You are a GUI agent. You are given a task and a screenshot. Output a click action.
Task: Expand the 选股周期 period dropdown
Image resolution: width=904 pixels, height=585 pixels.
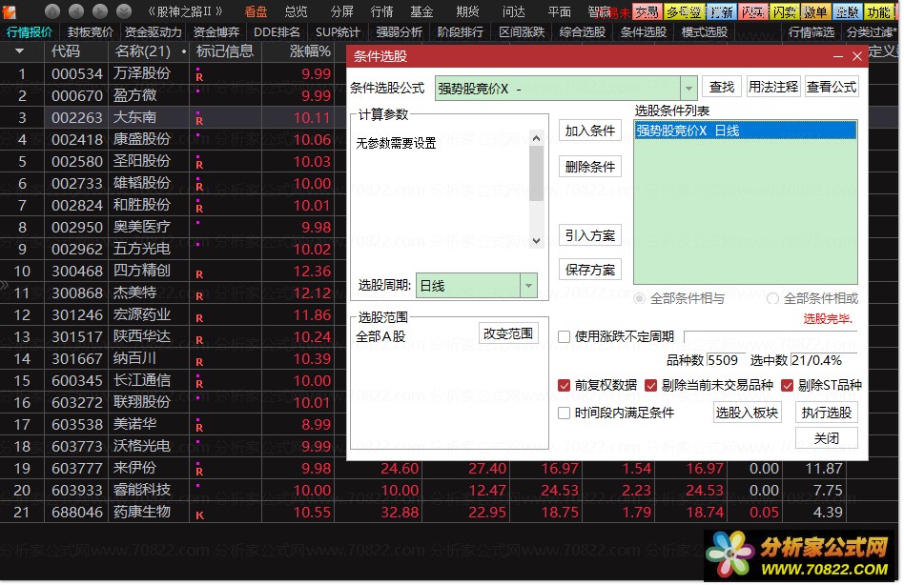(528, 285)
